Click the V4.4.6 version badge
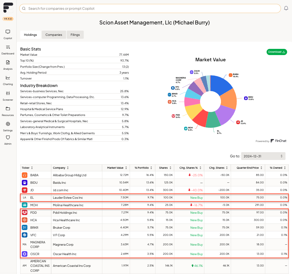 (x=8, y=19)
